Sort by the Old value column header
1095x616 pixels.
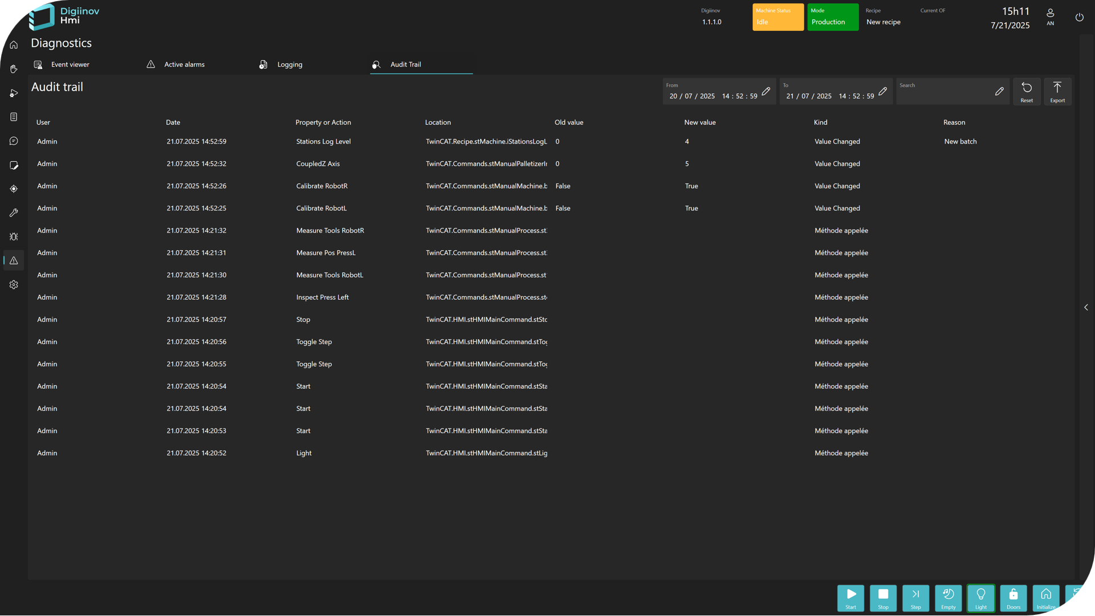pyautogui.click(x=569, y=123)
